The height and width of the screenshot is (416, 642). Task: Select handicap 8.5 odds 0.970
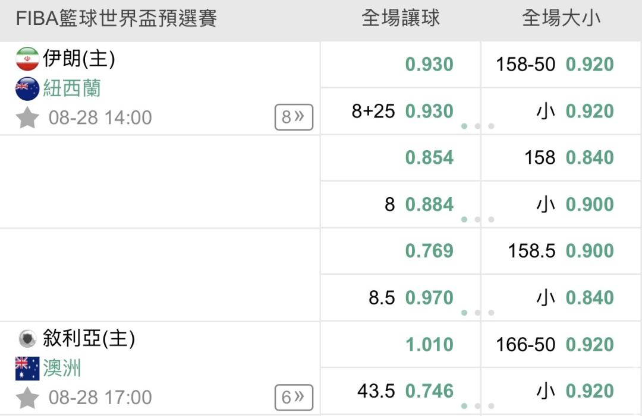click(x=400, y=297)
